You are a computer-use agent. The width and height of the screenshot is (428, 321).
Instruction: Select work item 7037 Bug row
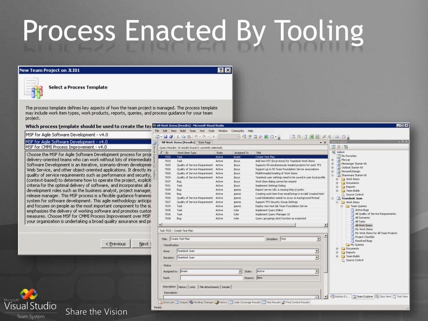(243, 181)
